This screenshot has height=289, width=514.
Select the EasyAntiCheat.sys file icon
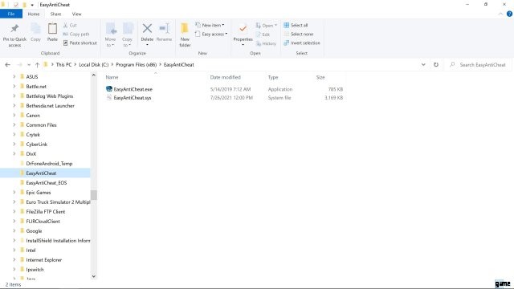[109, 98]
